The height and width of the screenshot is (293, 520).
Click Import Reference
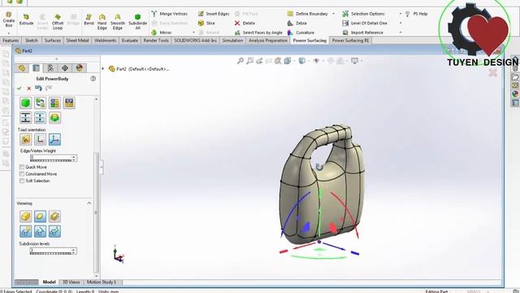[x=363, y=33]
